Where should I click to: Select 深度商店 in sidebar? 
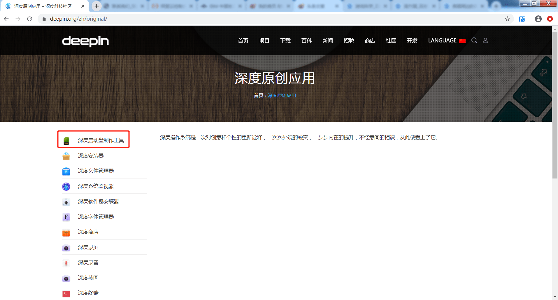(88, 232)
